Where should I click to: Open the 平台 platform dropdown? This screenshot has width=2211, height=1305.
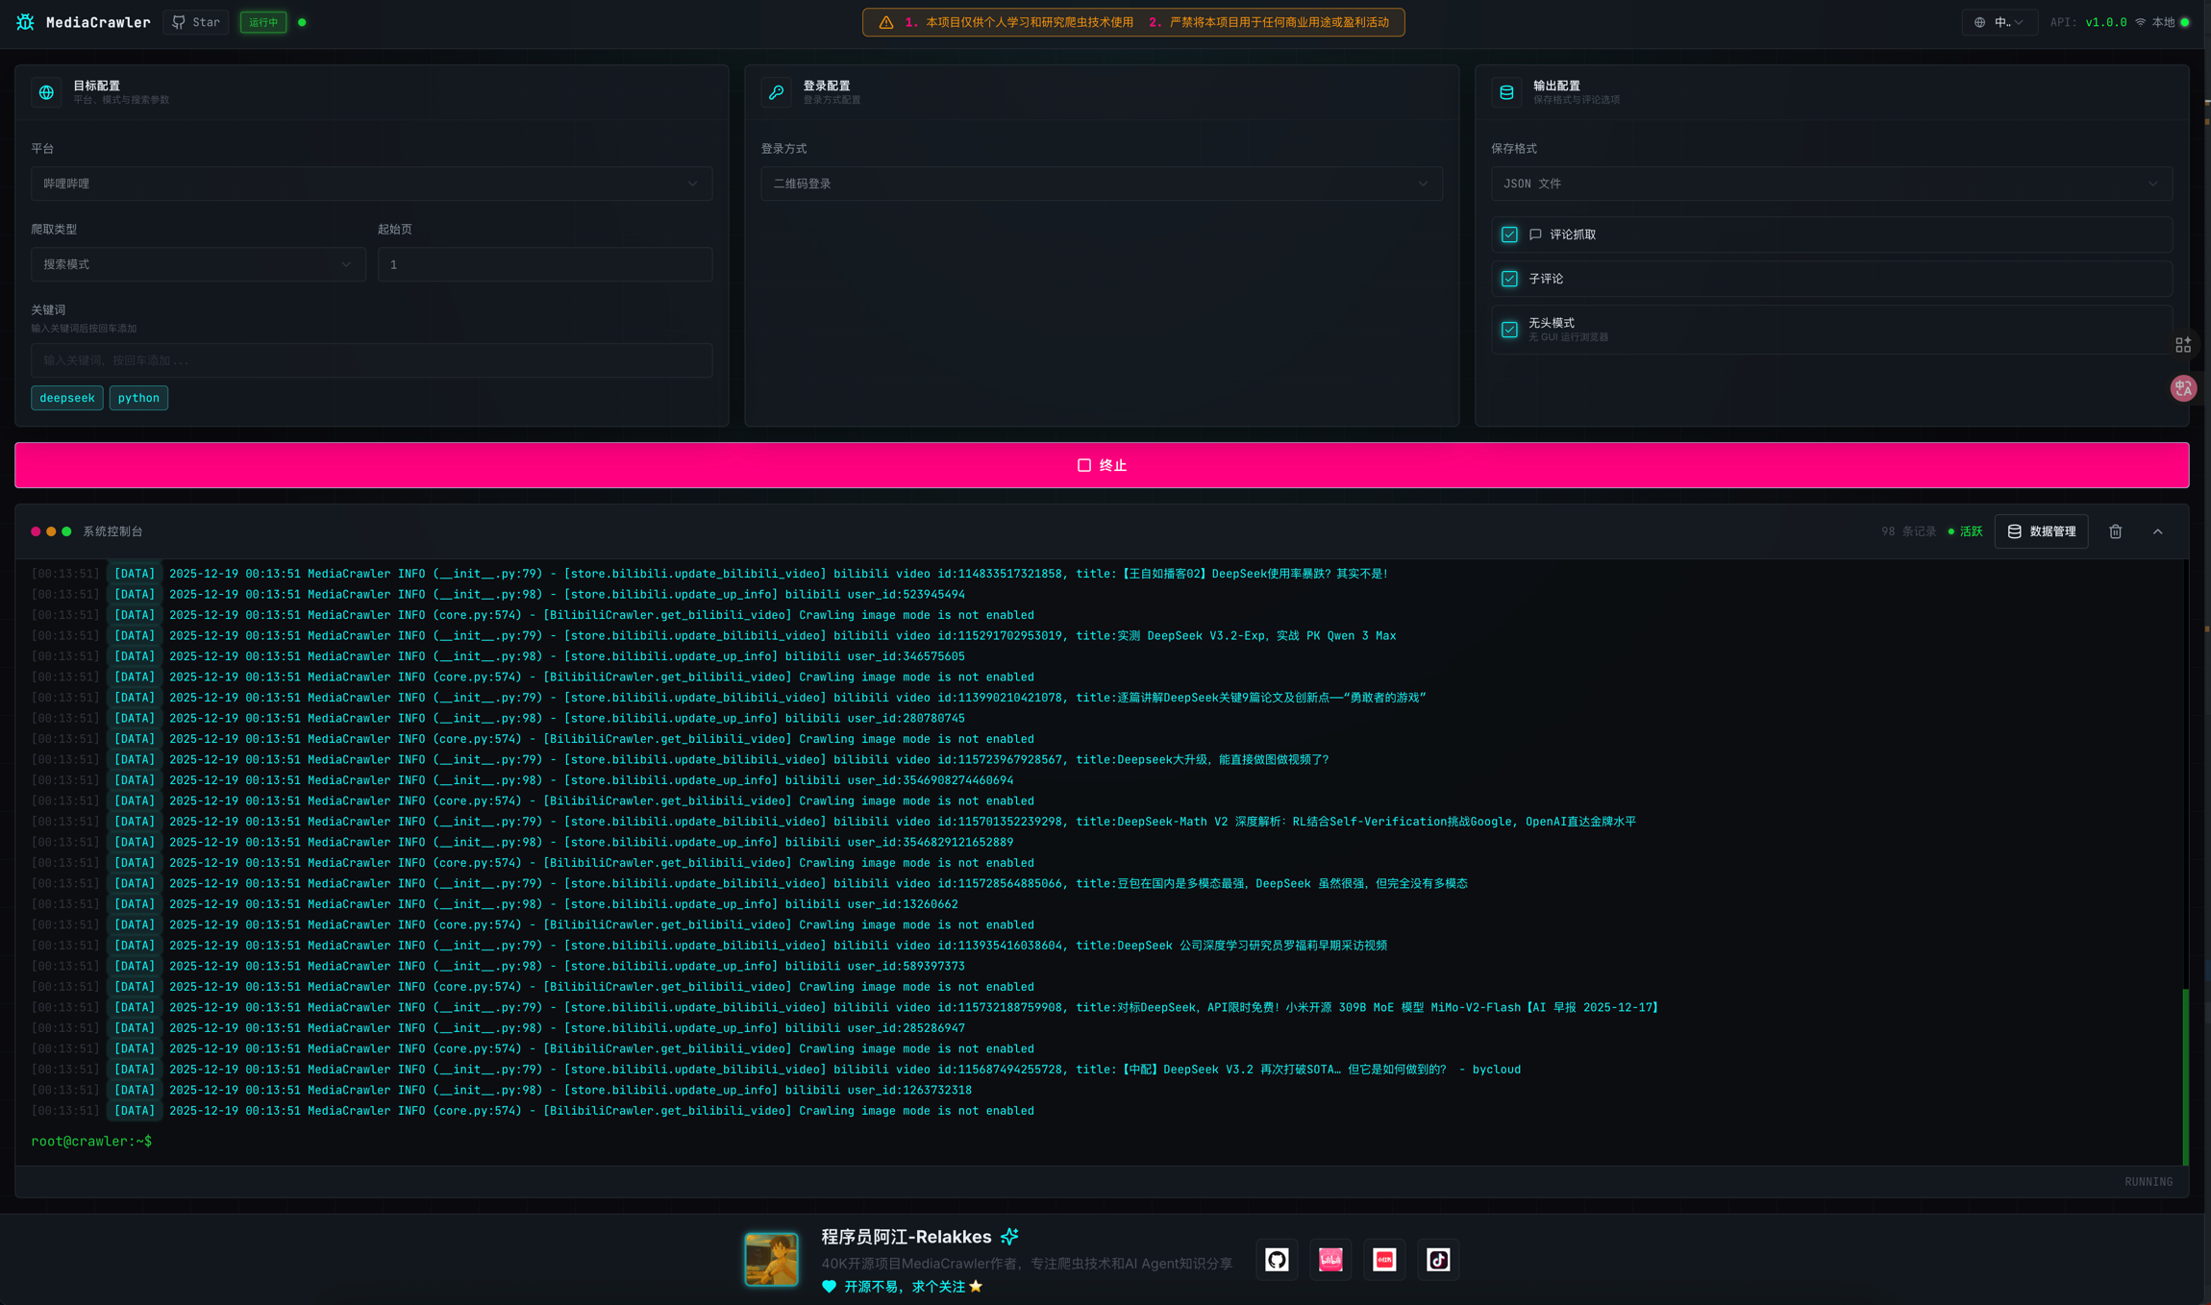coord(370,183)
